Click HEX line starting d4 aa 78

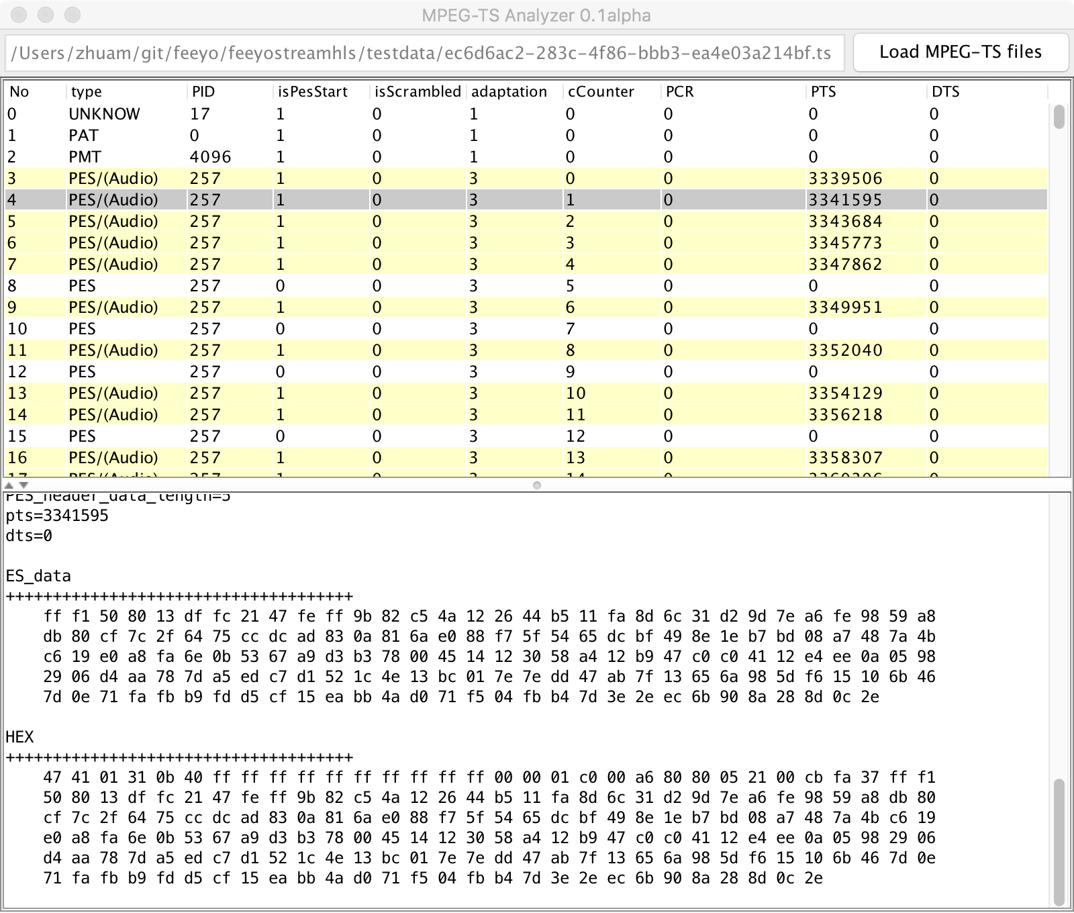(489, 858)
